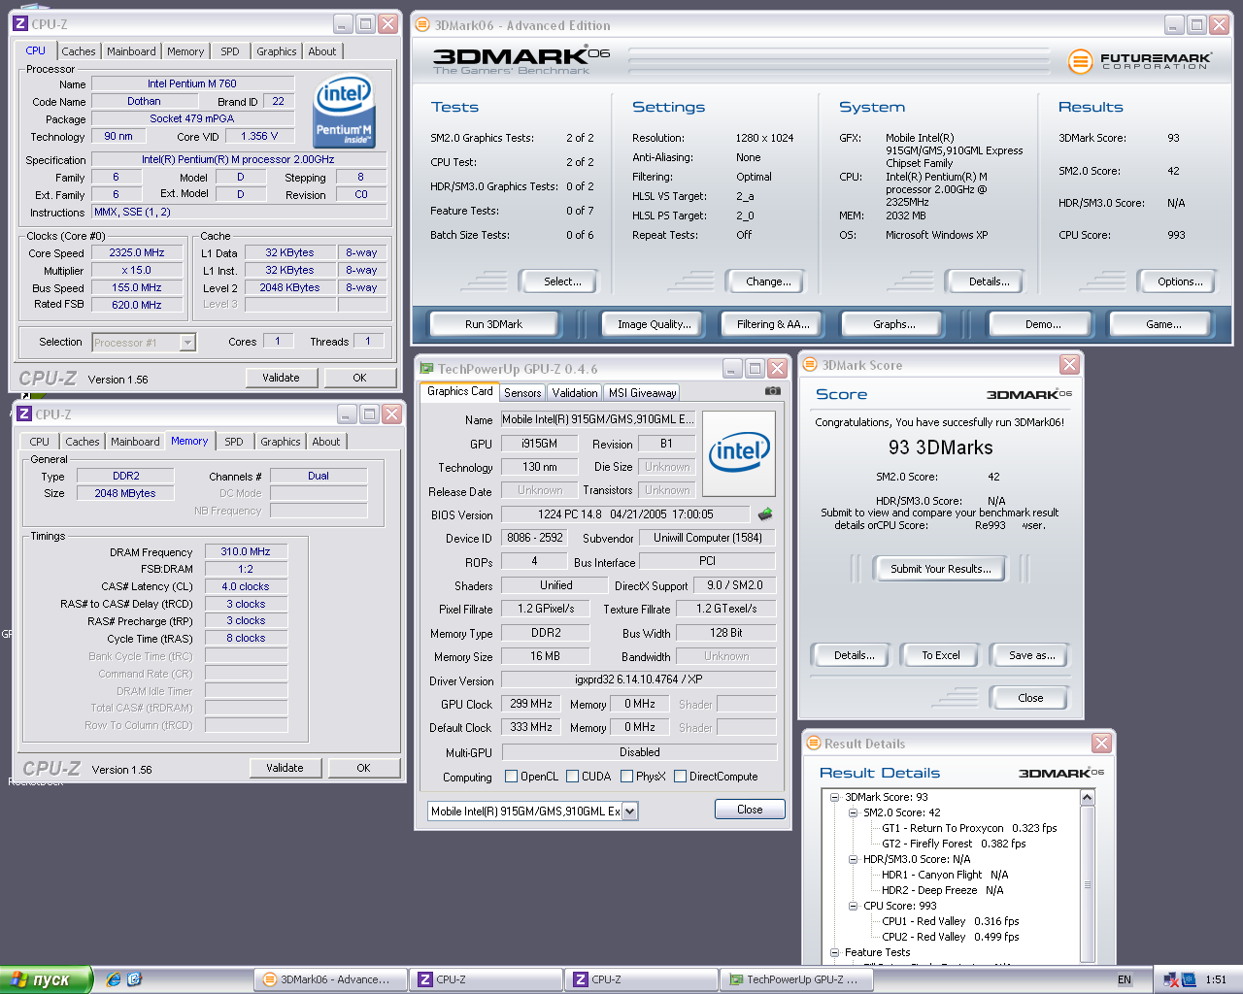1243x994 pixels.
Task: Toggle the CUDA checkbox
Action: click(x=573, y=777)
